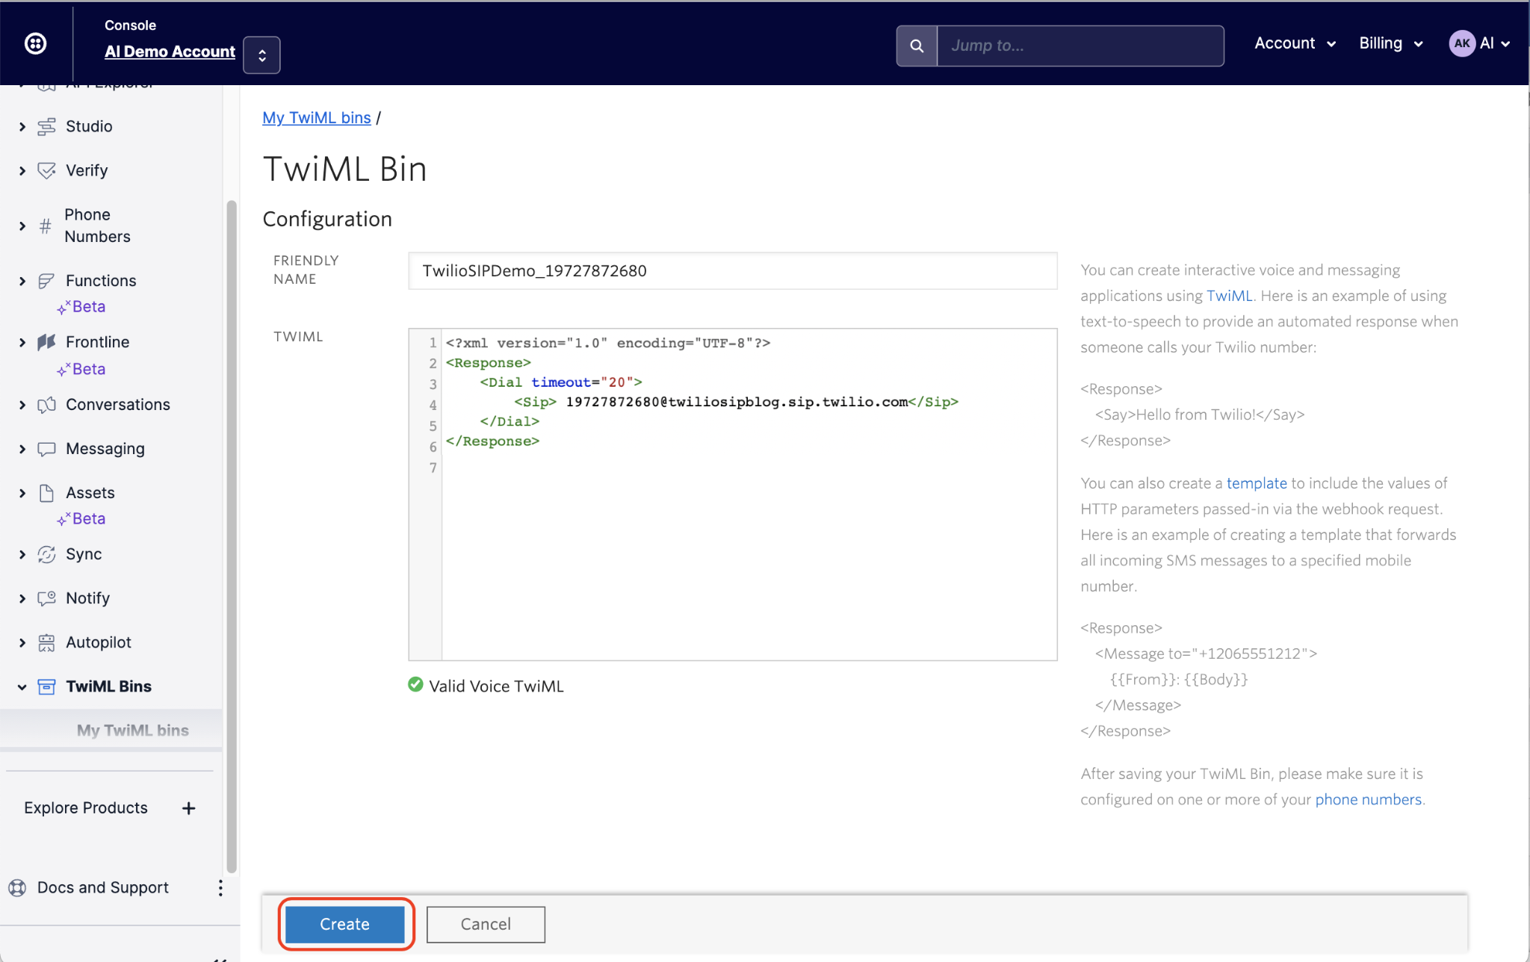Expand the Verify section chevron
The image size is (1530, 962).
pos(22,171)
